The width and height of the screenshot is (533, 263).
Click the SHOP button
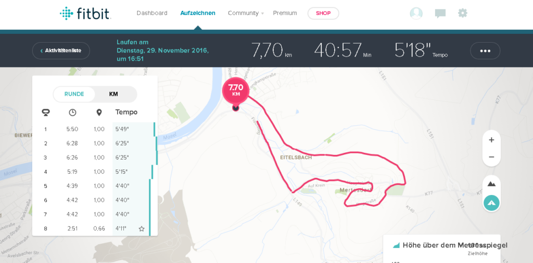[x=323, y=13]
